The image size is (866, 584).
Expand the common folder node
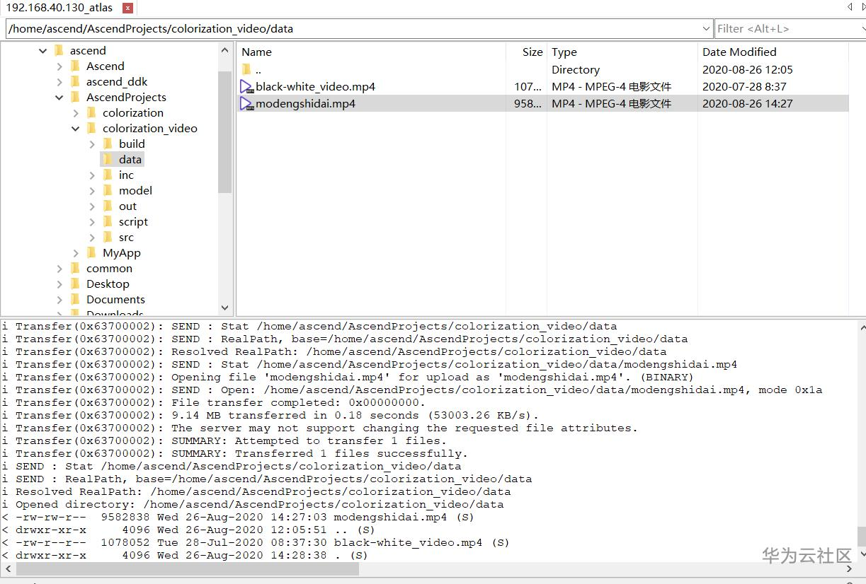59,269
